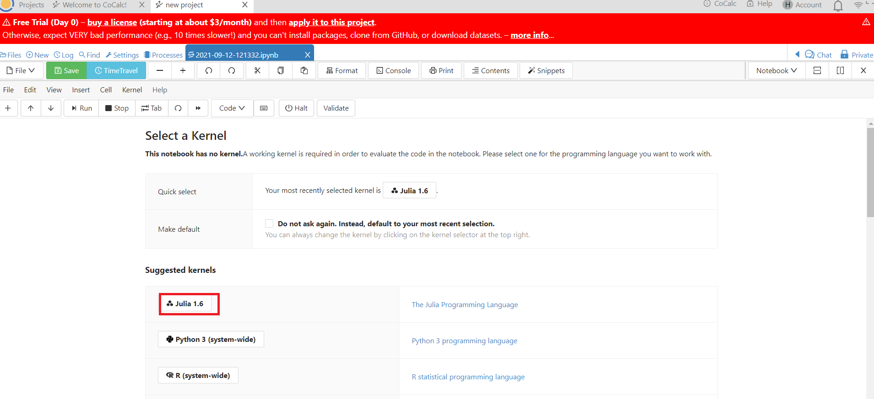The height and width of the screenshot is (399, 874).
Task: Click the cut scissors icon
Action: [258, 70]
